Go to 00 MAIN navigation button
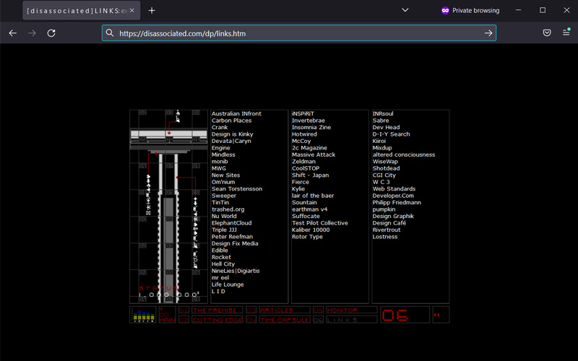 168,315
